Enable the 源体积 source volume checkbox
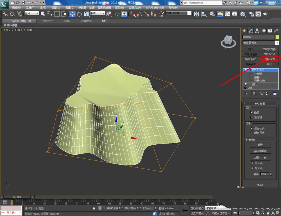 (x=252, y=117)
